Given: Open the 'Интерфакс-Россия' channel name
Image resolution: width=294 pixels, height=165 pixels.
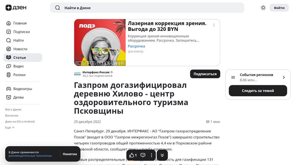Looking at the screenshot, I should (x=96, y=72).
